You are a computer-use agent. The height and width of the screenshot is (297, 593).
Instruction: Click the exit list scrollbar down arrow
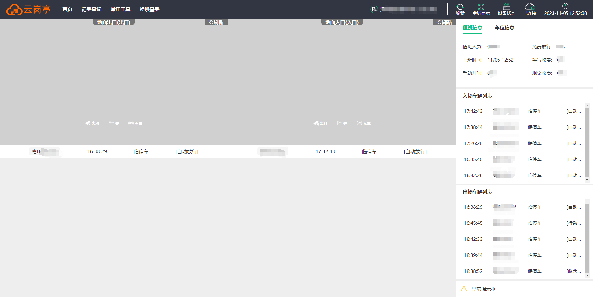pos(587,276)
